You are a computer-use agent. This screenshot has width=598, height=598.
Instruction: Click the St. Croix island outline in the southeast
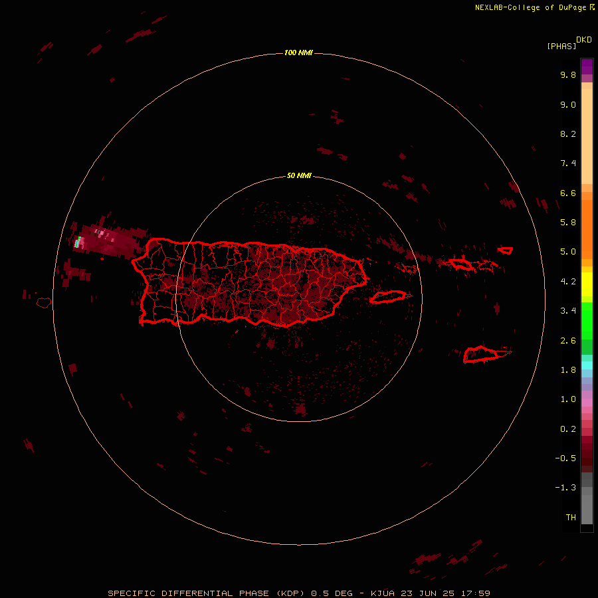click(480, 354)
